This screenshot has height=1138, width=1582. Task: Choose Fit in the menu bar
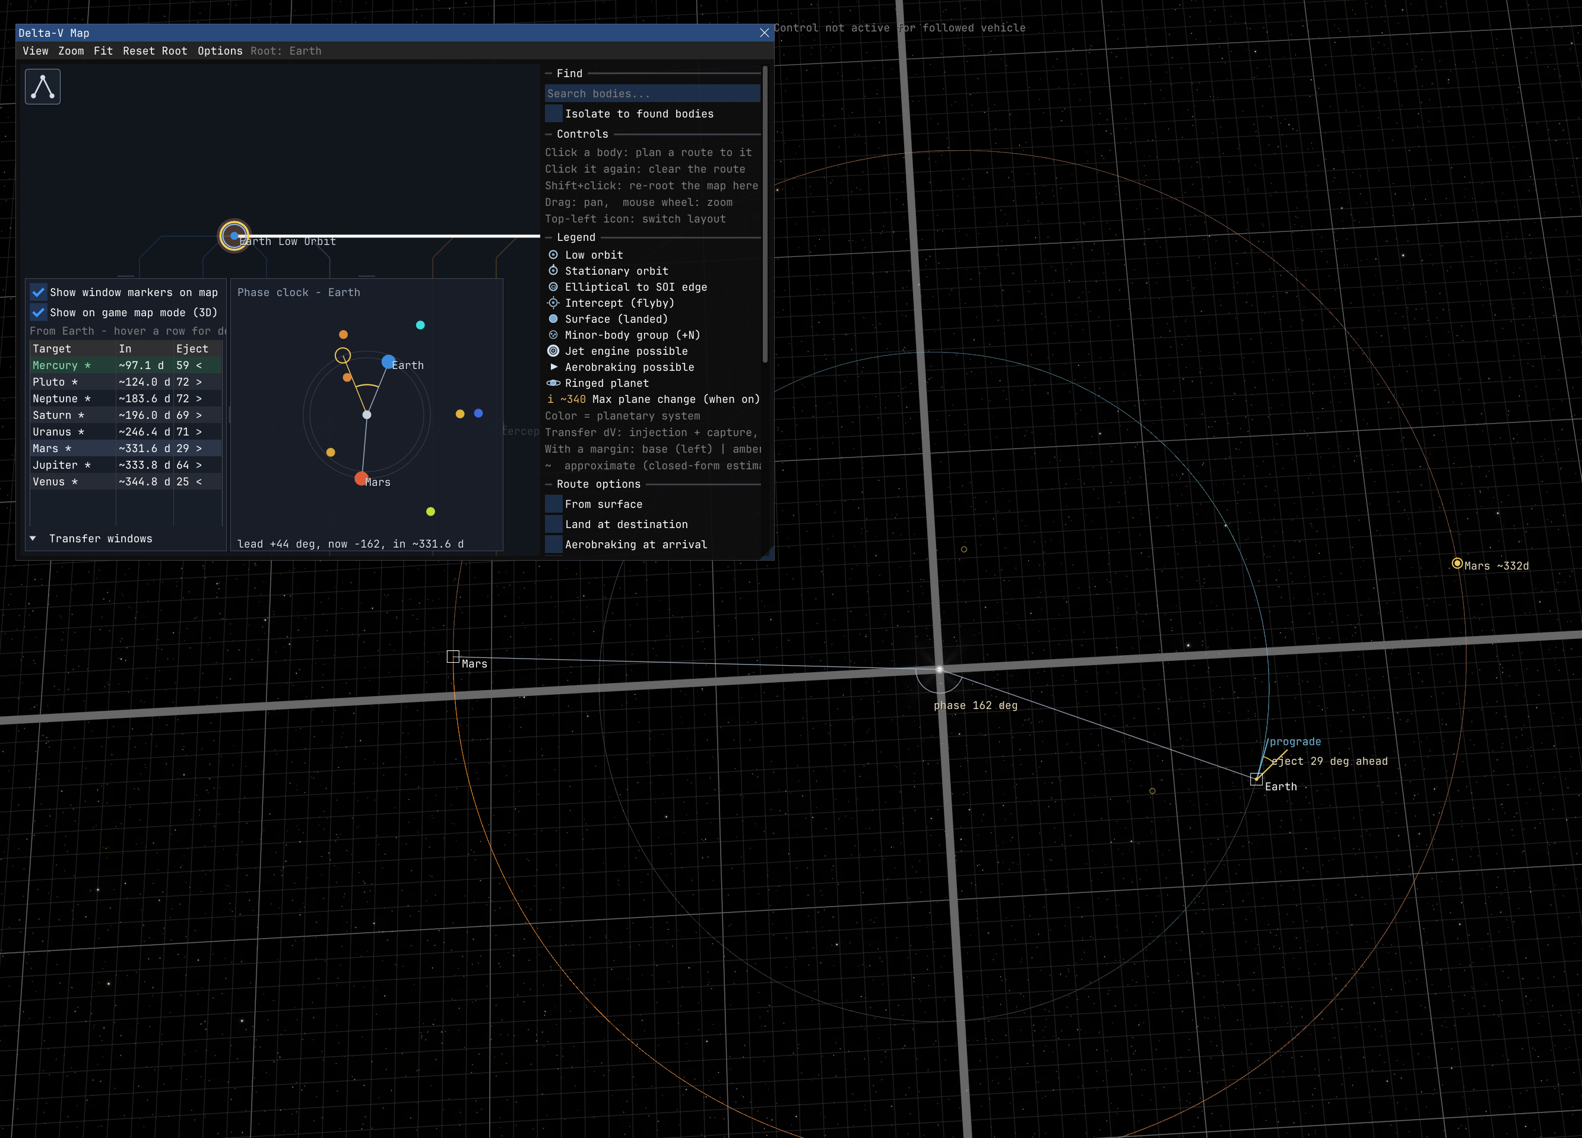pyautogui.click(x=103, y=51)
